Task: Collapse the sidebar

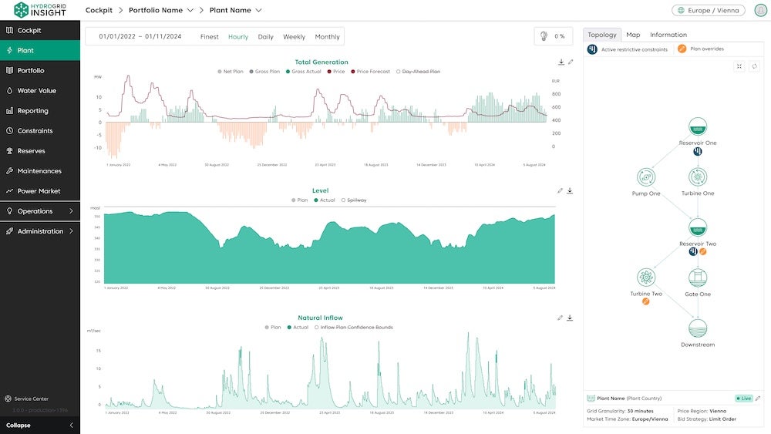Action: pyautogui.click(x=40, y=426)
